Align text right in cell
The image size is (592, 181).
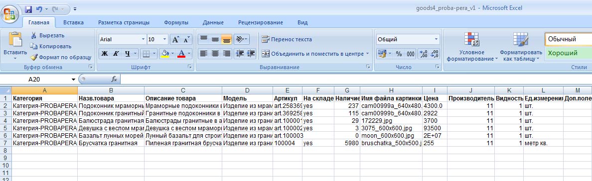pos(227,54)
